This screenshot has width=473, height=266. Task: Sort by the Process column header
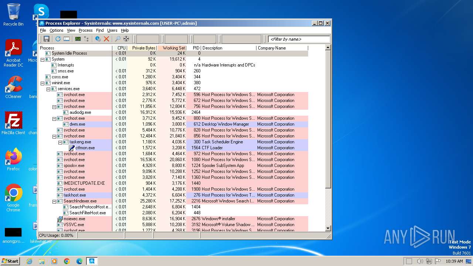point(75,48)
